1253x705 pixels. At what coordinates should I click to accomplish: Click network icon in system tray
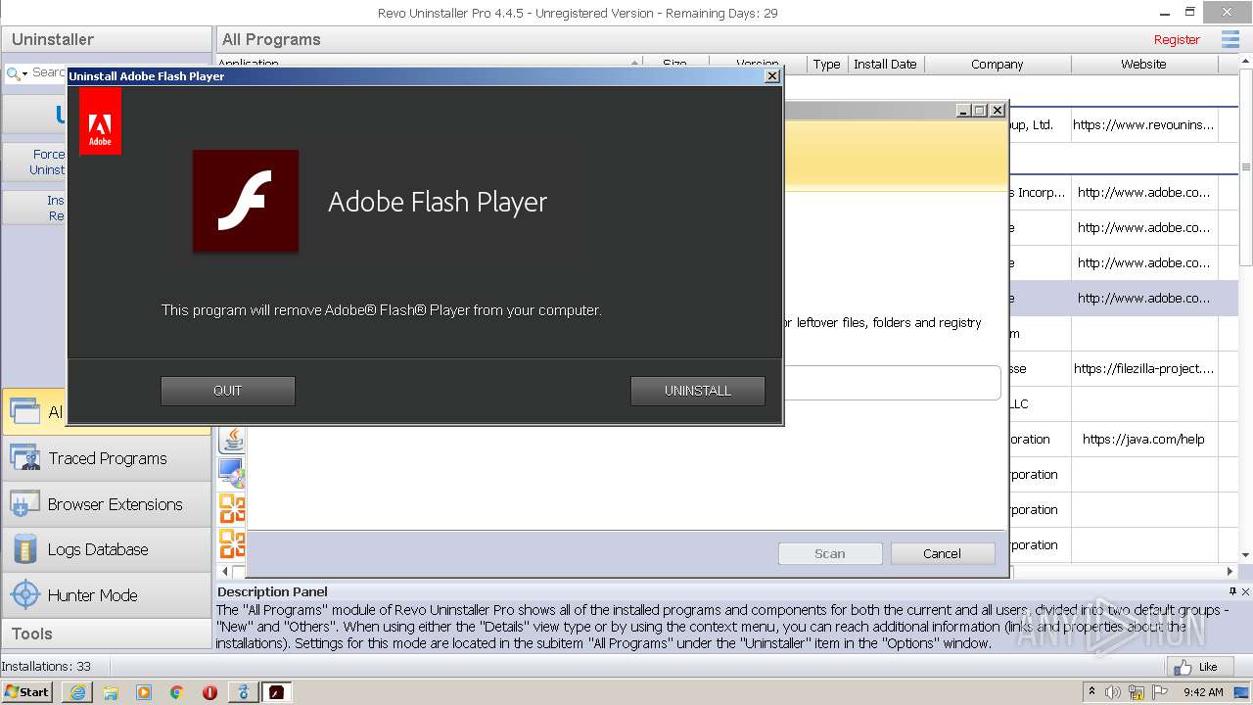point(1136,692)
